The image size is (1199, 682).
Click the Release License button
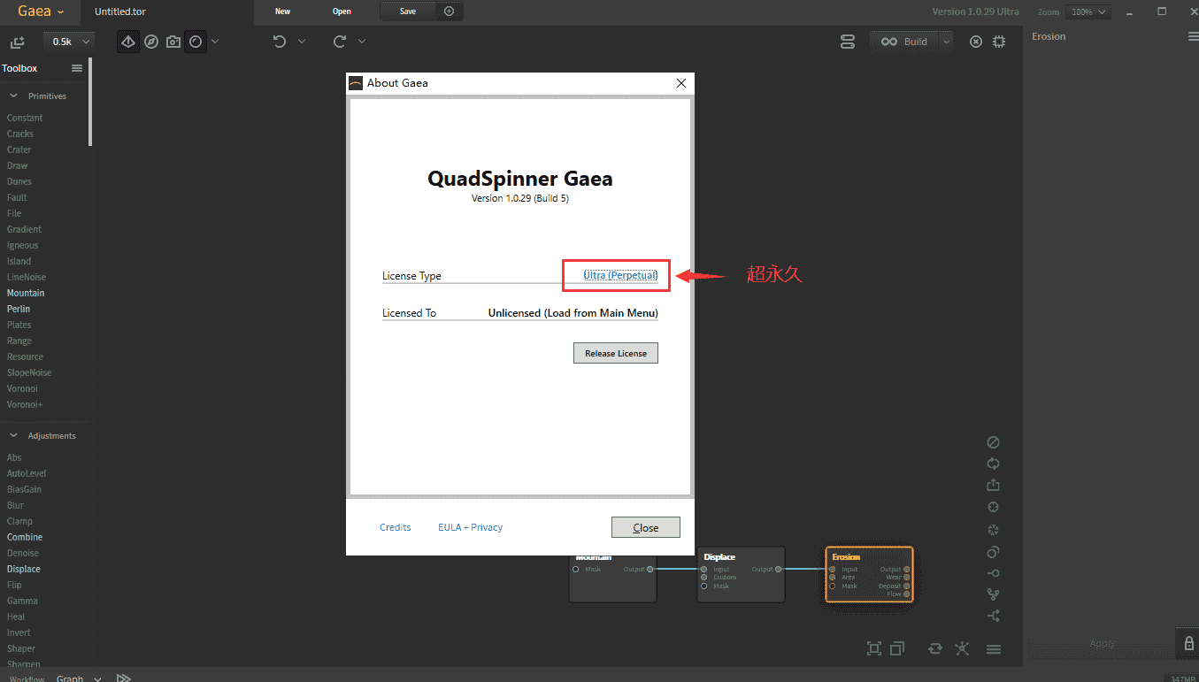[615, 352]
